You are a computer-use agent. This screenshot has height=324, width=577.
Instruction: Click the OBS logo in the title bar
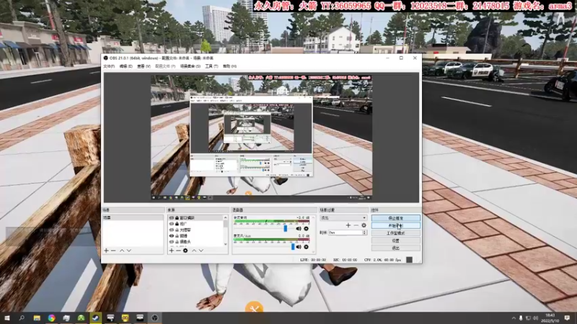[105, 58]
